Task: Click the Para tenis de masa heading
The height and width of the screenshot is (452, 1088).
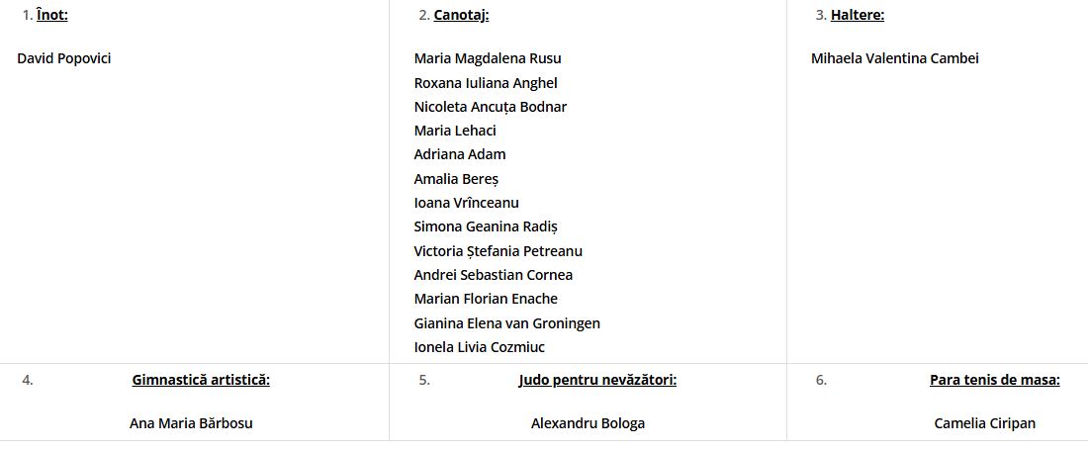Action: click(x=994, y=380)
